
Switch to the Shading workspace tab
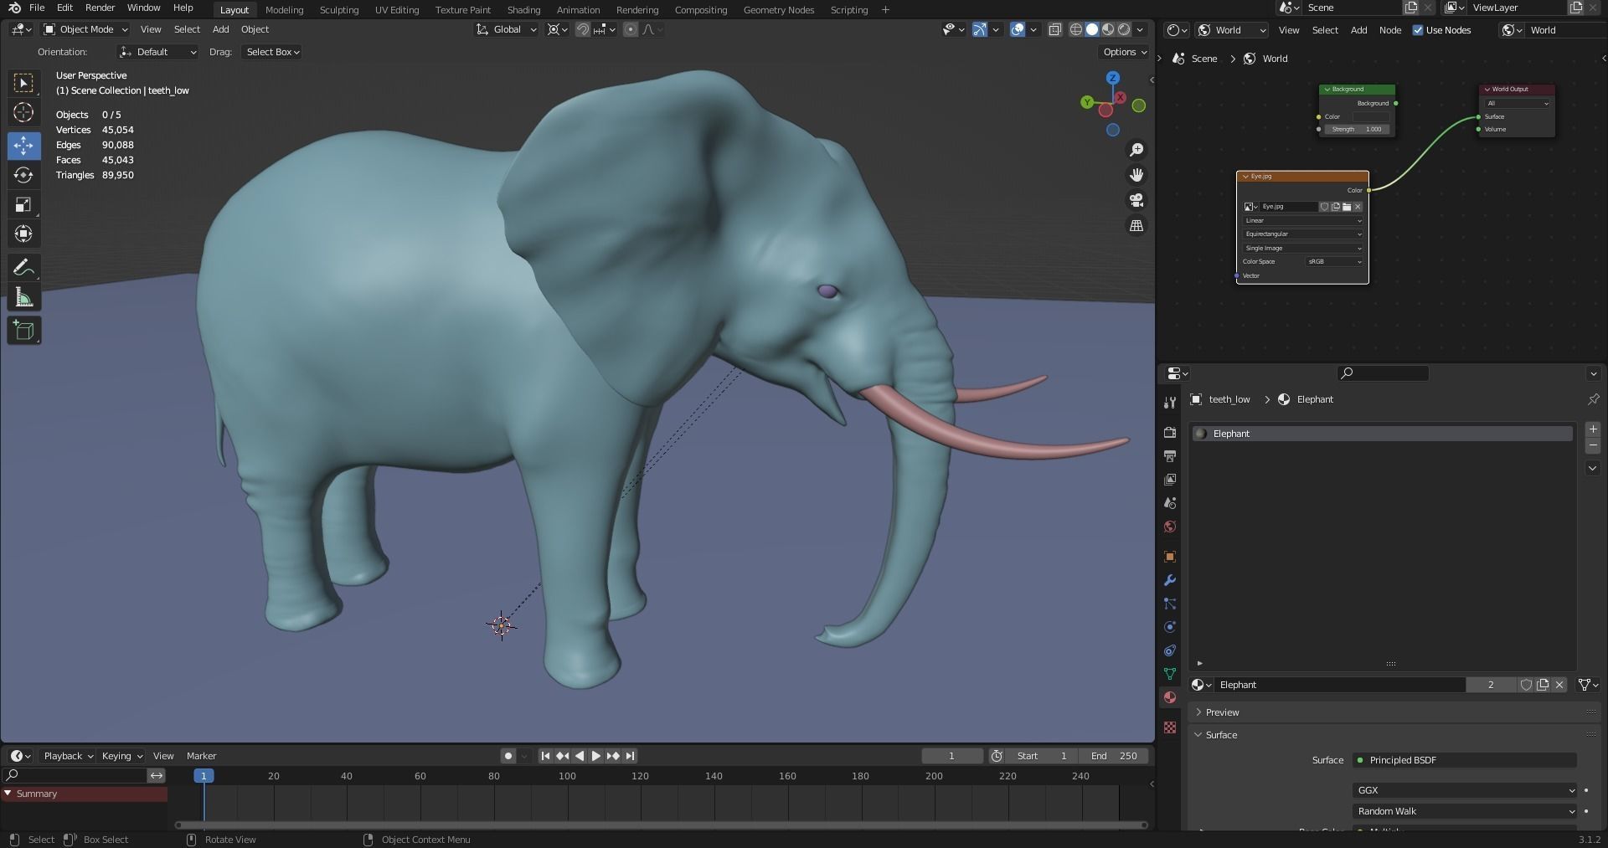click(x=523, y=10)
